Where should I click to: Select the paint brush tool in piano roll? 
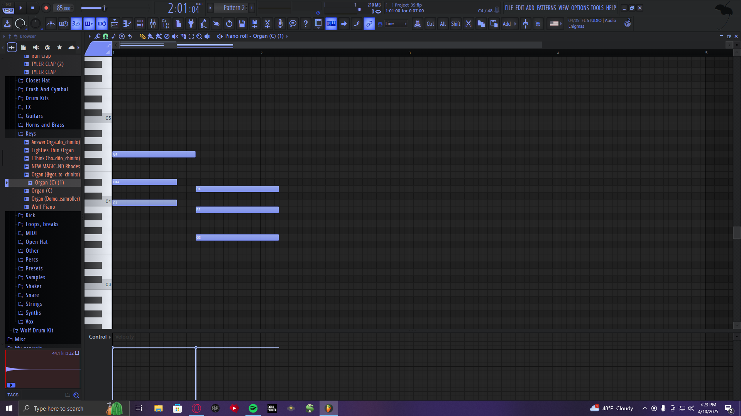(151, 36)
